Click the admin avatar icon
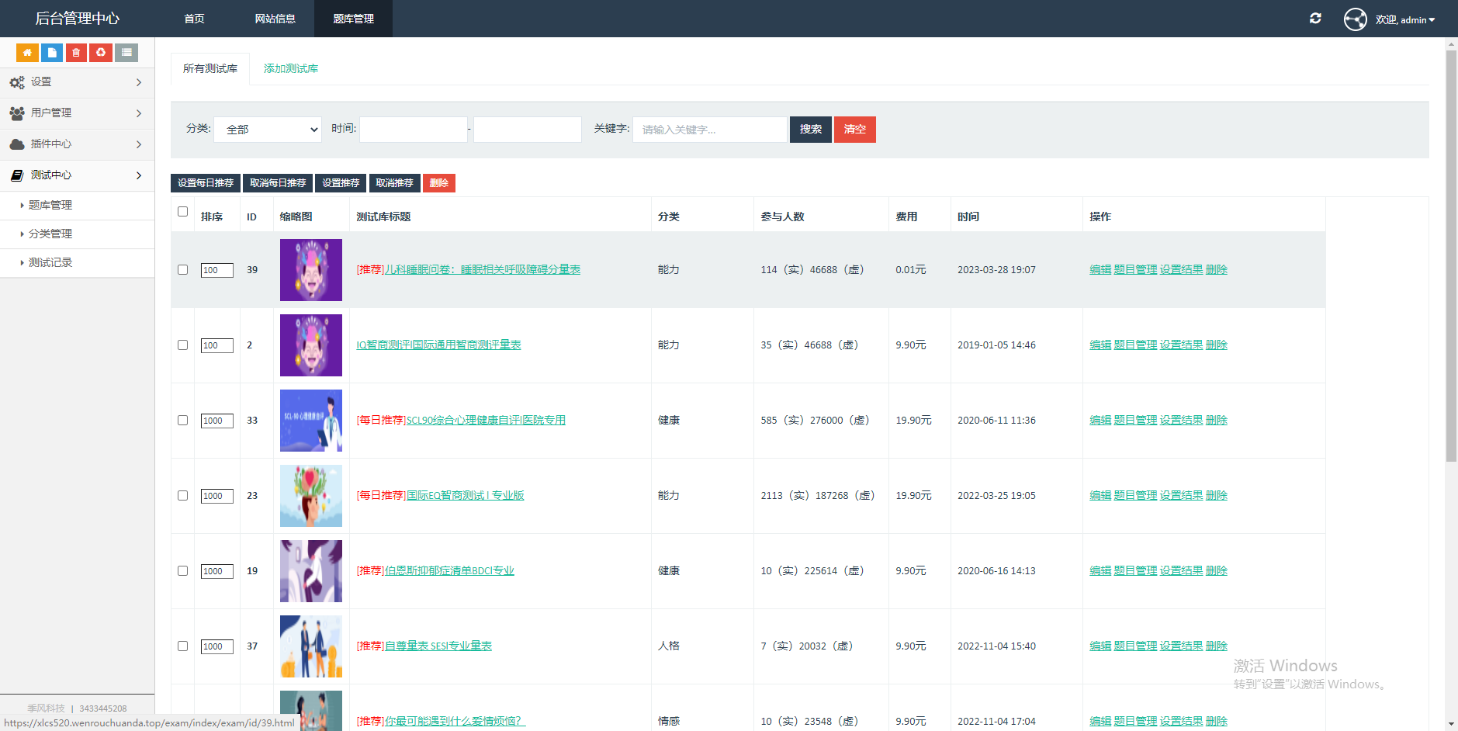 tap(1356, 19)
